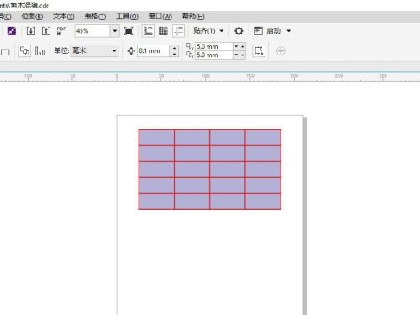Open the 单位 units 毫米 dropdown
The height and width of the screenshot is (315, 420).
tap(95, 50)
